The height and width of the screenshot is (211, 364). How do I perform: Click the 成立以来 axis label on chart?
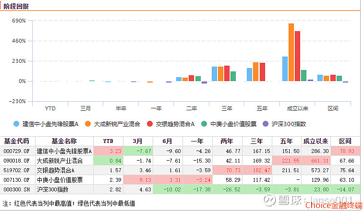(x=297, y=108)
